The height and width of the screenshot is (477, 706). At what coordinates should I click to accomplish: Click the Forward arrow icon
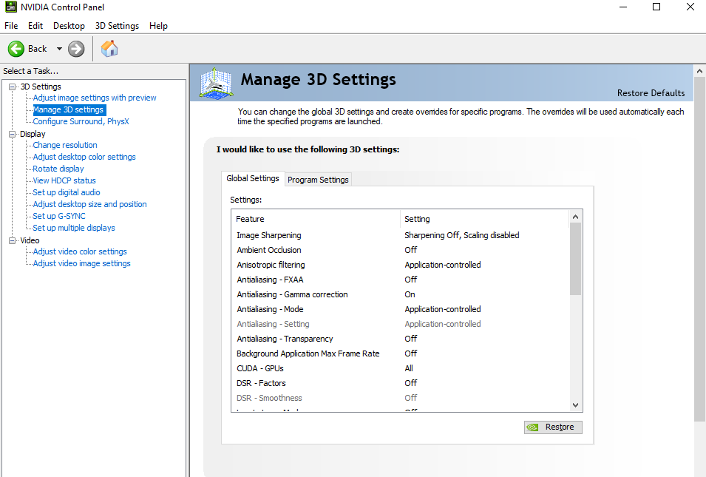tap(76, 49)
